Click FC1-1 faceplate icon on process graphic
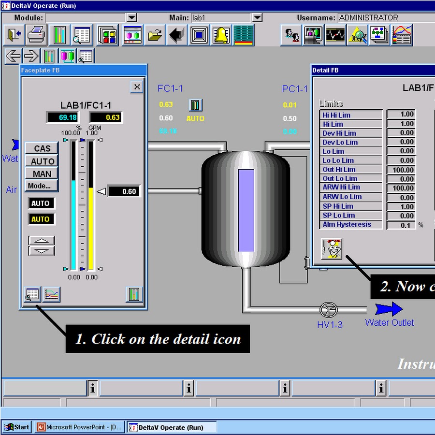 [x=195, y=105]
